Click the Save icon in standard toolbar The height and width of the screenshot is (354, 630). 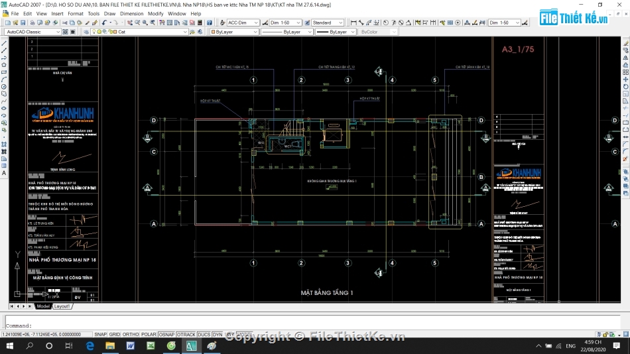pos(23,23)
